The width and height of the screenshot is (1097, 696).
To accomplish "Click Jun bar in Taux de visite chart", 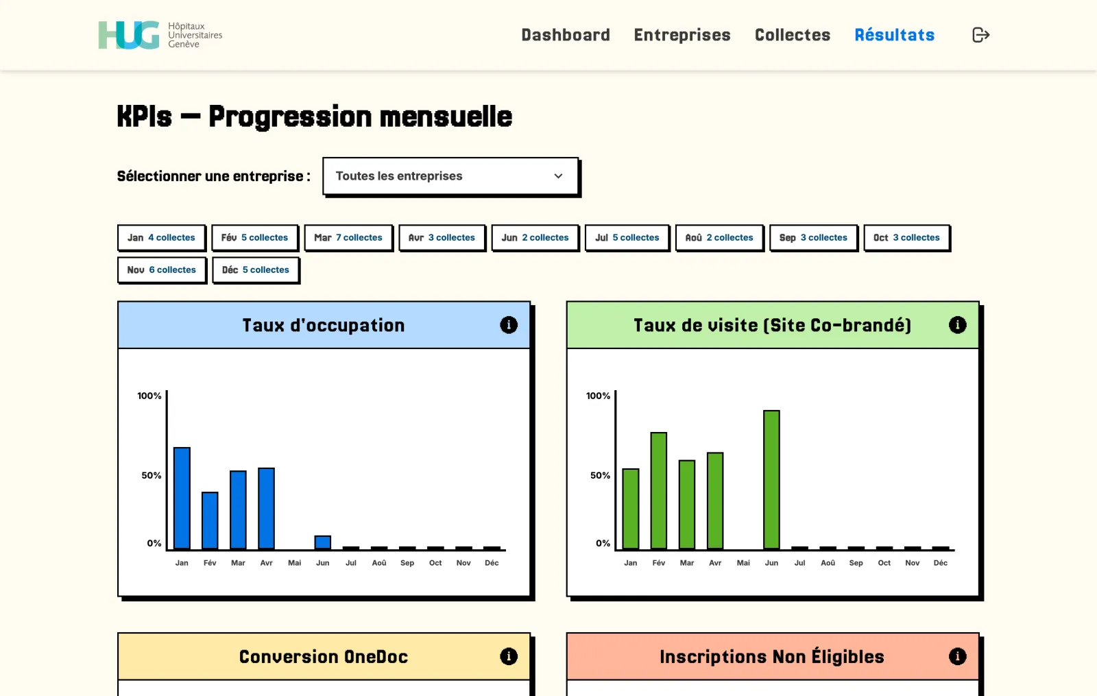I will pos(771,480).
